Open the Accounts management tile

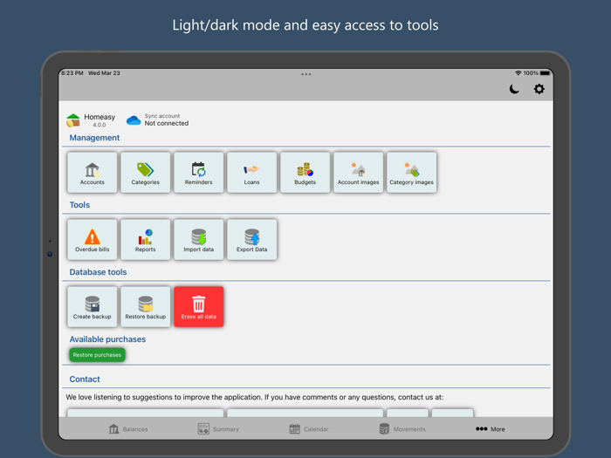(x=93, y=173)
